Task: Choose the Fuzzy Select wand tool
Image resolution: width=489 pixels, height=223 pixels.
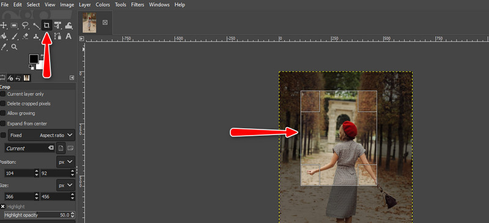Action: coord(37,26)
